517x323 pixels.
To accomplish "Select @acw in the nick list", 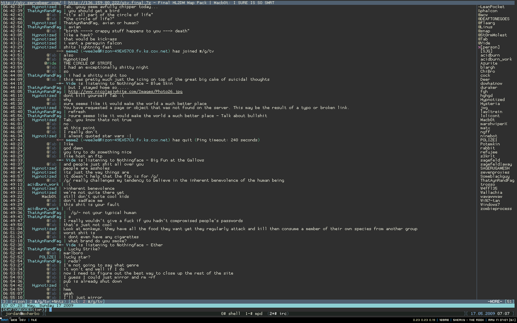I will [x=483, y=15].
